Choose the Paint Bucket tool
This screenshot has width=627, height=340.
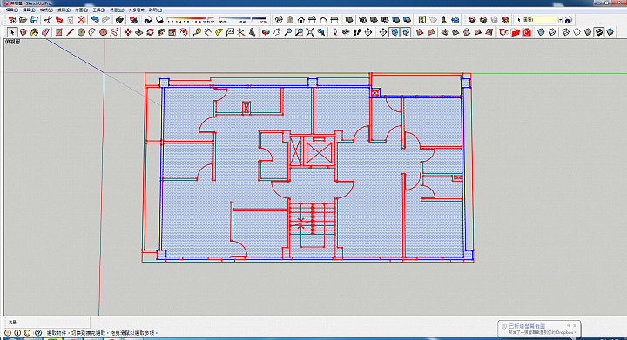tap(34, 32)
